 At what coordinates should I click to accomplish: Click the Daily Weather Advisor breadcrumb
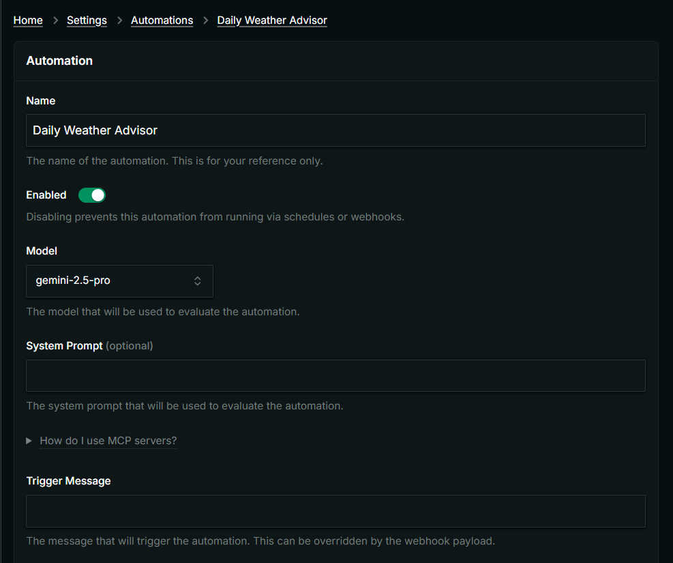[272, 20]
